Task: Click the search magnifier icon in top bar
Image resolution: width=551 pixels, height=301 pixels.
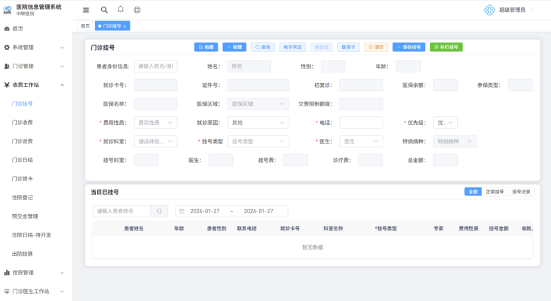Action: tap(104, 10)
